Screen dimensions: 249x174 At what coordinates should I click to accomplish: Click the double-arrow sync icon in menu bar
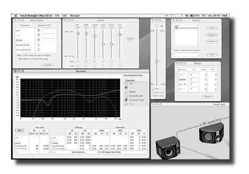click(166, 15)
